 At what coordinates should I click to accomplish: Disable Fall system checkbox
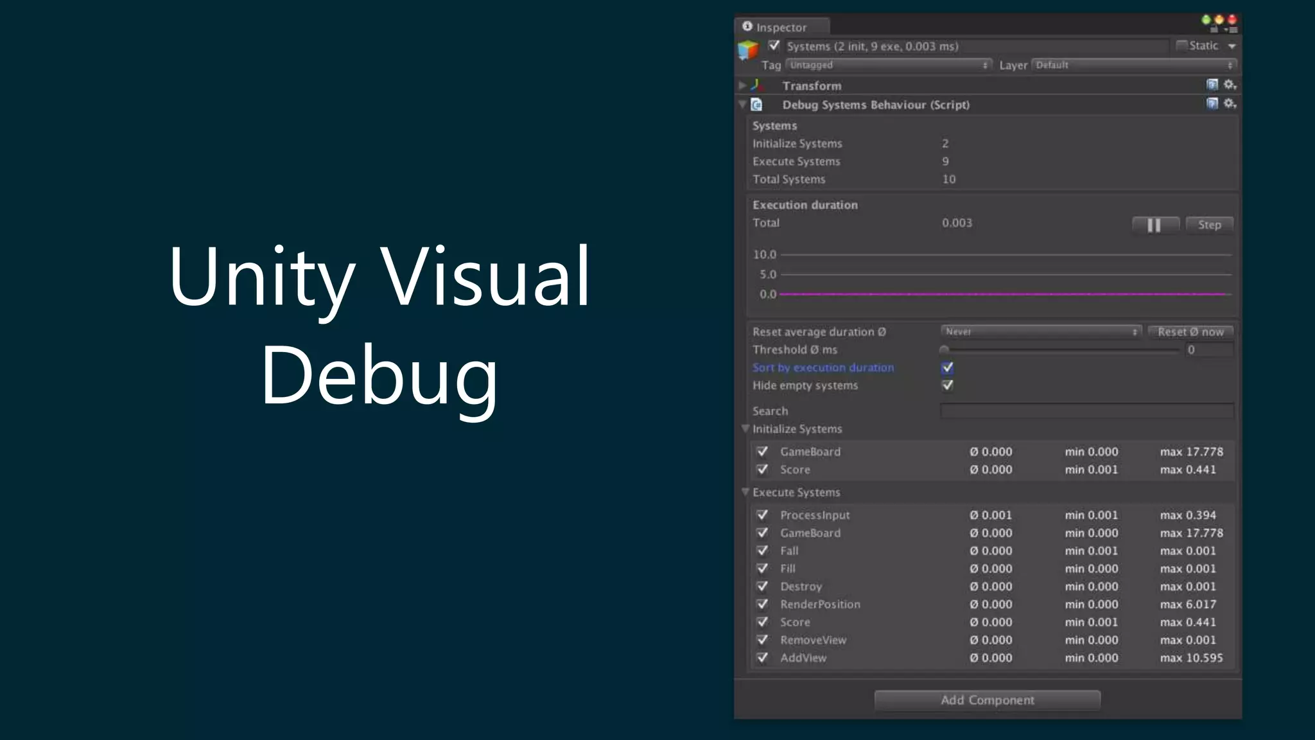[762, 551]
